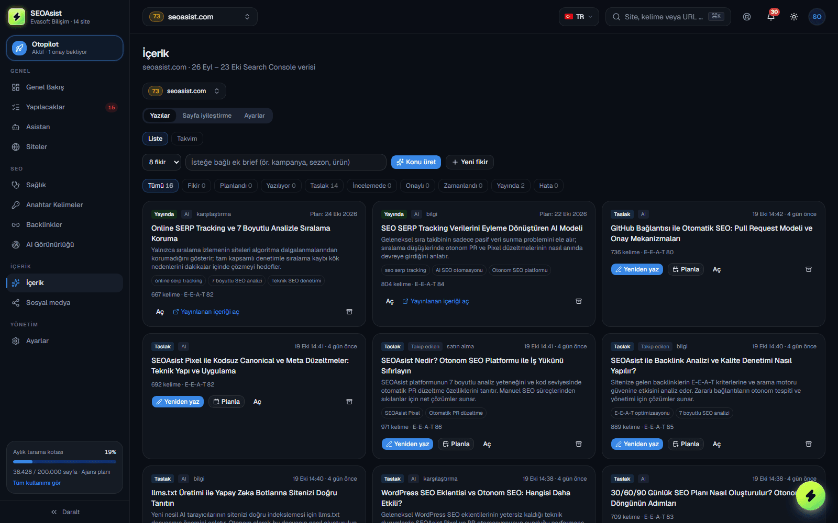
Task: Click the online serp tracking tag
Action: pos(179,281)
